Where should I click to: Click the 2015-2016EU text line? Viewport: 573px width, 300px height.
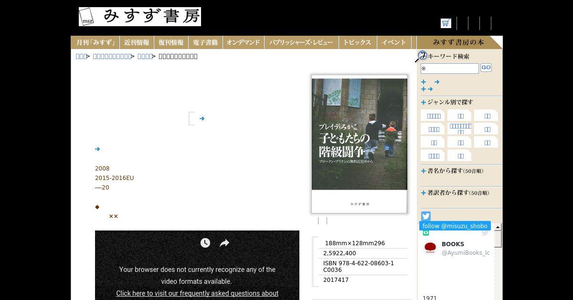[x=115, y=178]
